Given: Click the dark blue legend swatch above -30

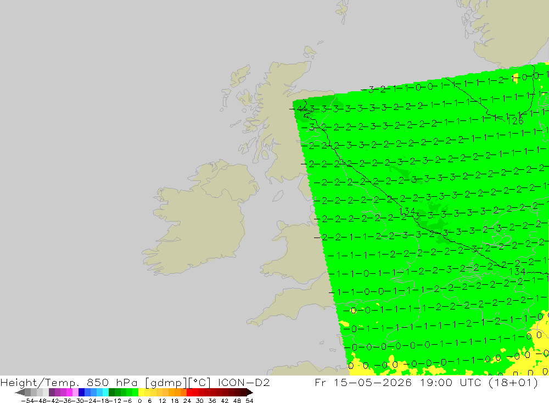Looking at the screenshot, I should pos(82,392).
